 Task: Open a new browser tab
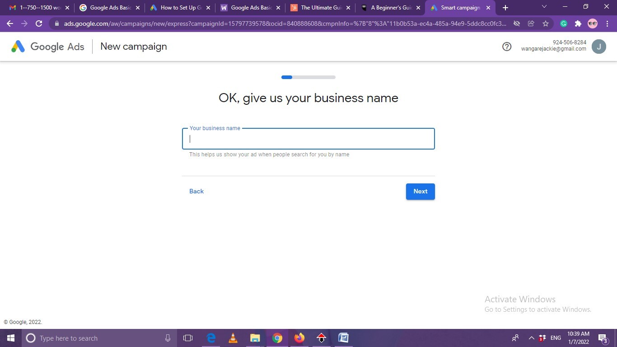[x=505, y=8]
